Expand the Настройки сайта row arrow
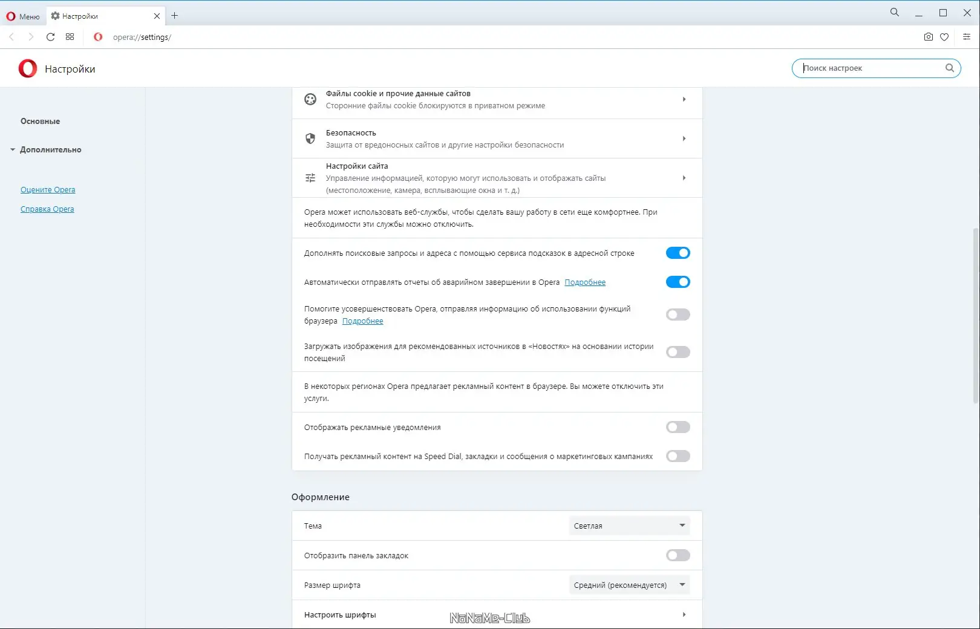The image size is (980, 629). coord(684,178)
